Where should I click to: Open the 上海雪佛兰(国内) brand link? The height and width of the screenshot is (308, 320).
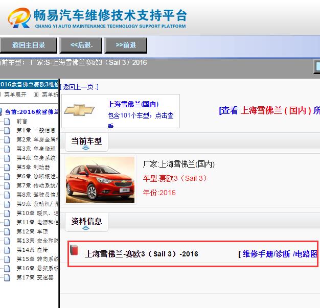(x=133, y=104)
